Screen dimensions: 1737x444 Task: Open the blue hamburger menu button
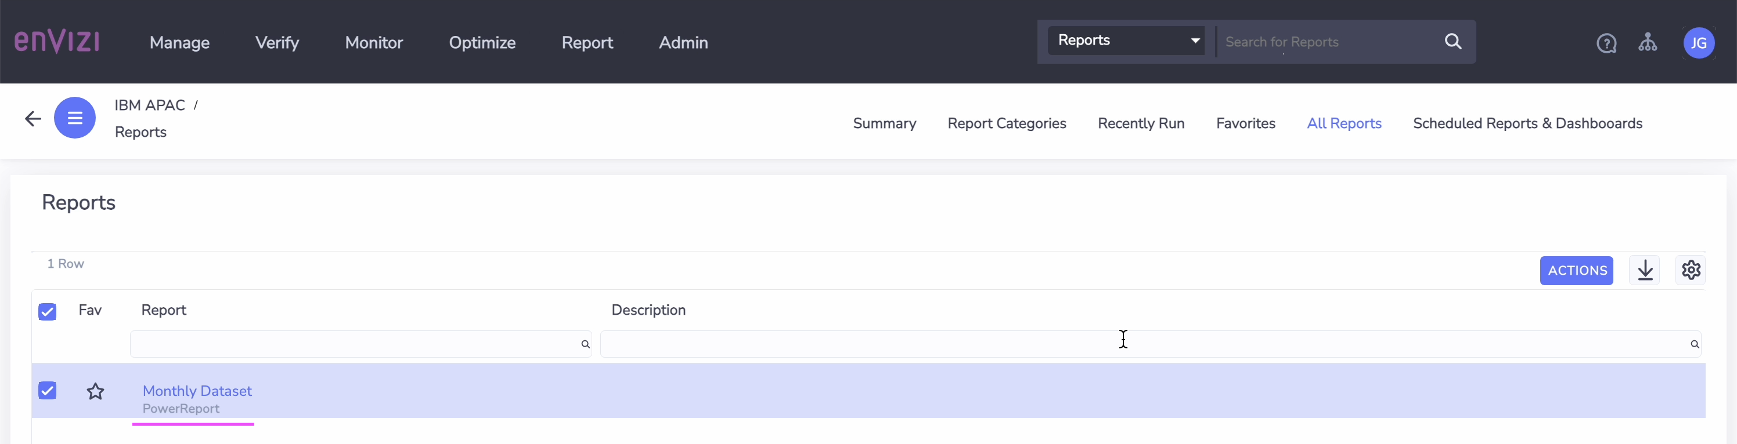(x=75, y=118)
